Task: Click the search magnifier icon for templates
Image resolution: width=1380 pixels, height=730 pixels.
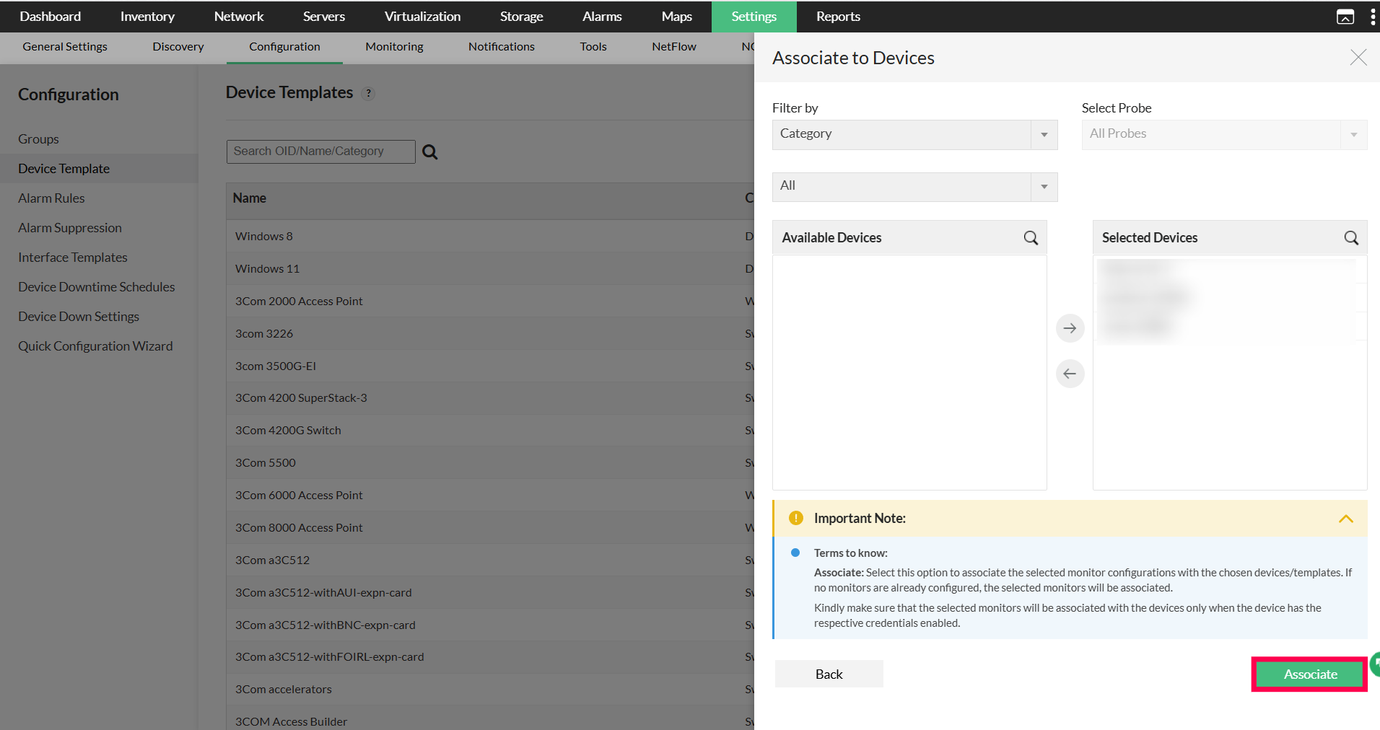Action: (x=430, y=151)
